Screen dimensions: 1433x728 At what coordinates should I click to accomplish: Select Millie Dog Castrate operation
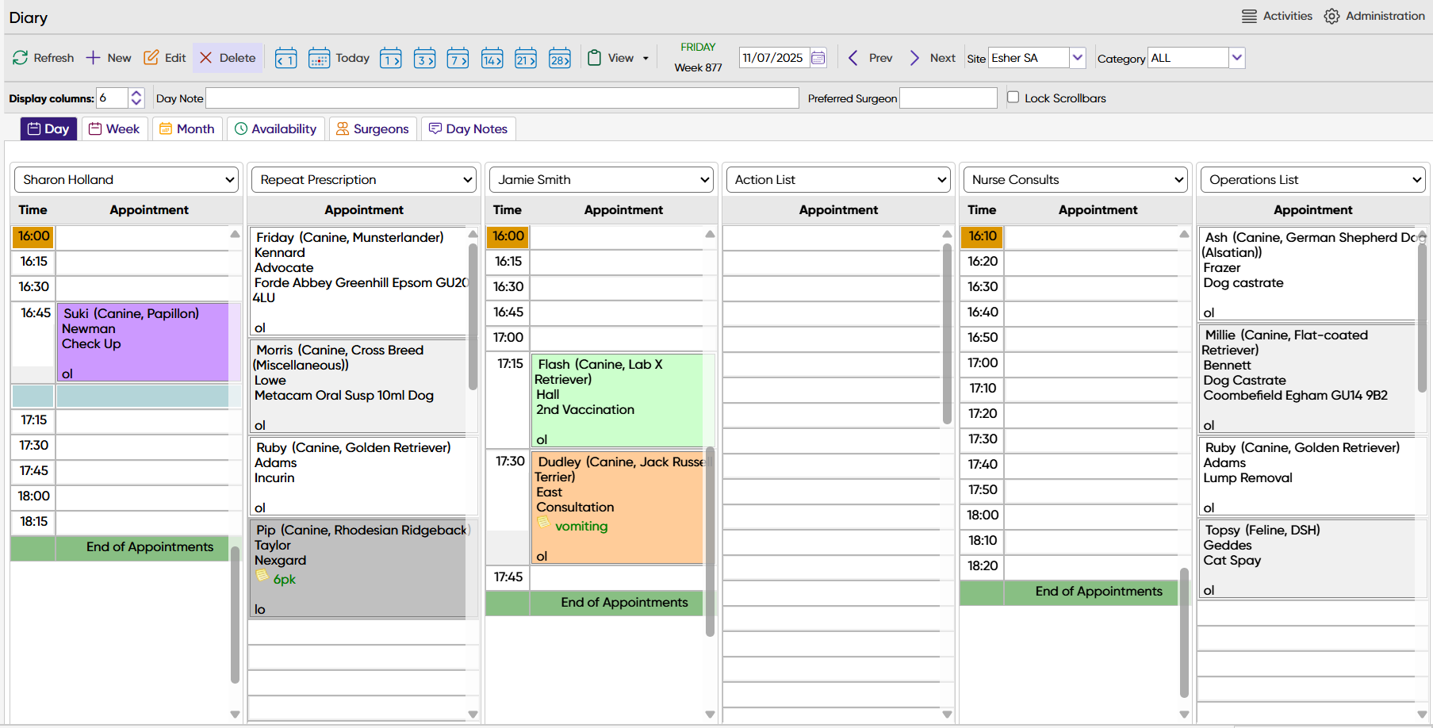tap(1308, 379)
